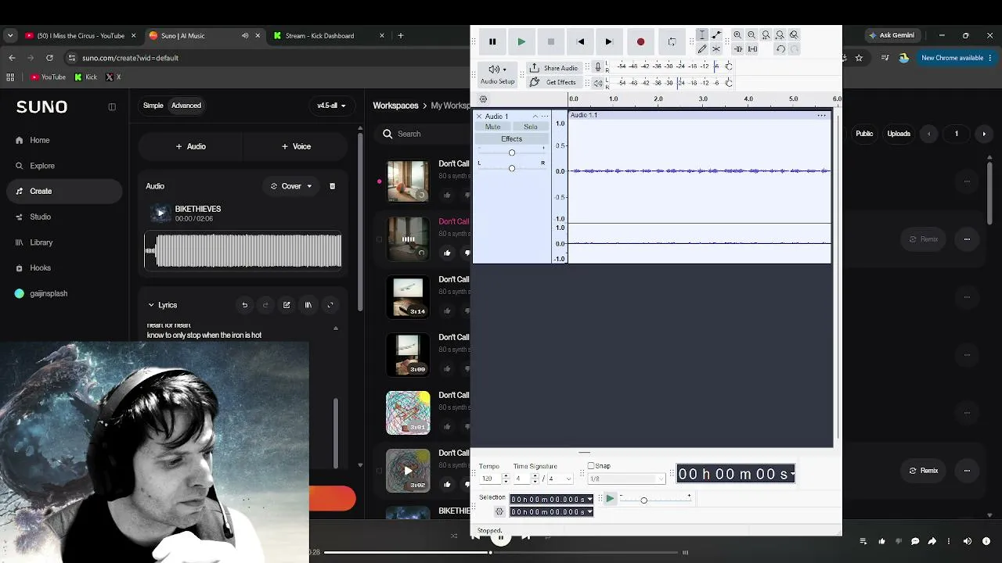This screenshot has width=1002, height=563.
Task: Click the Get Effects button
Action: pyautogui.click(x=553, y=82)
